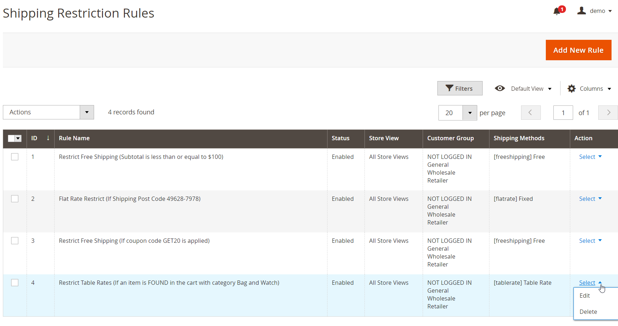
Task: Click the current page number field
Action: pos(563,113)
